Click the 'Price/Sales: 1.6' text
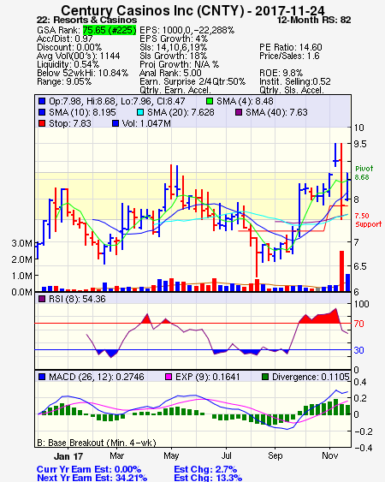385x482 pixels. [x=289, y=56]
